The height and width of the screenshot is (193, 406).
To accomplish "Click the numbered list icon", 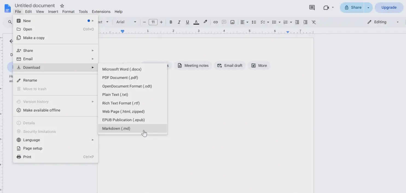I will [286, 22].
